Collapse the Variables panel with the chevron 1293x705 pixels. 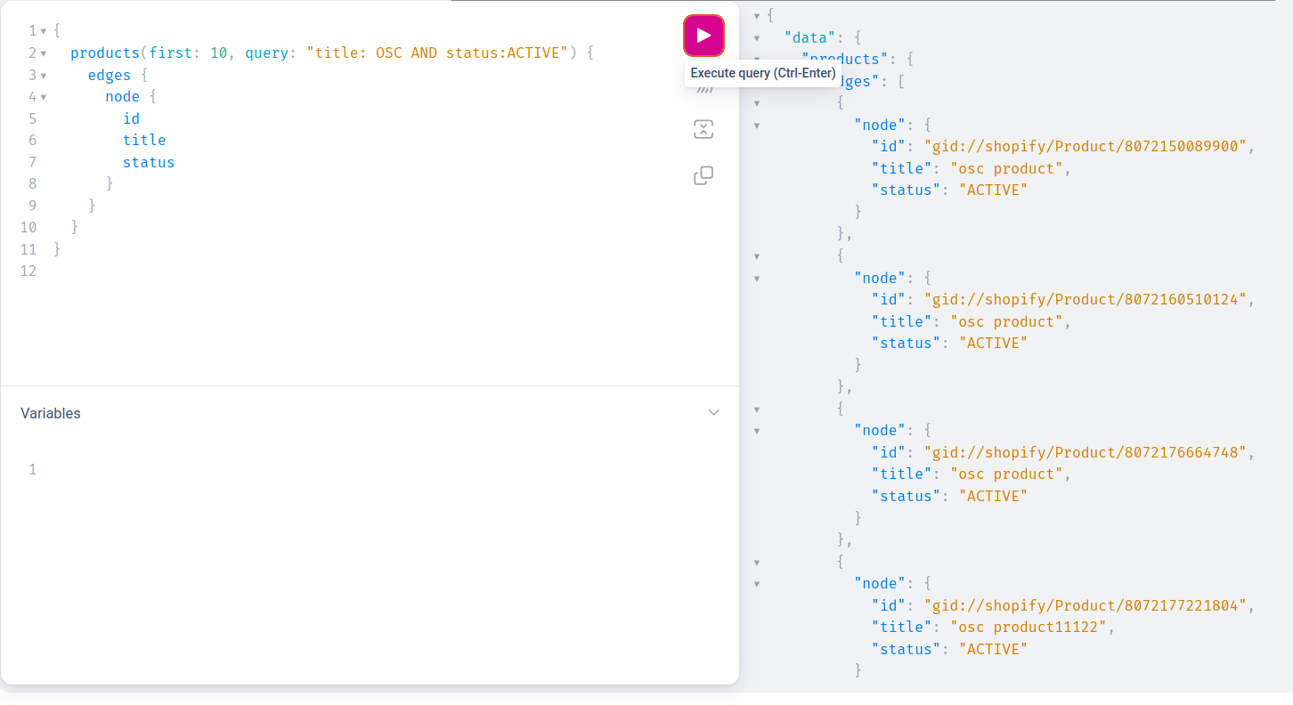tap(713, 413)
